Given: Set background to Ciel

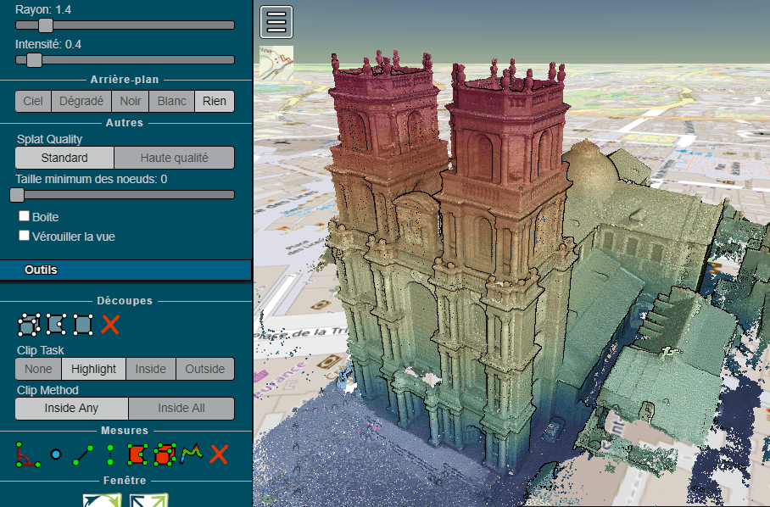Looking at the screenshot, I should pyautogui.click(x=33, y=102).
